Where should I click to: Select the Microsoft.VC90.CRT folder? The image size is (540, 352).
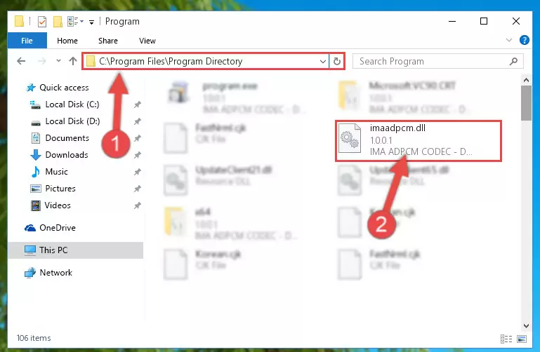coord(404,97)
